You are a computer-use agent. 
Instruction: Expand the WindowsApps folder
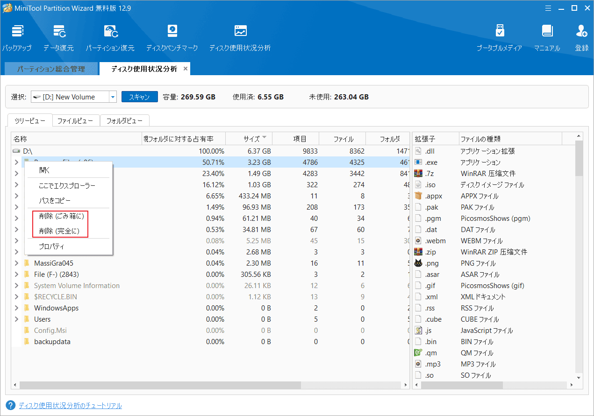(x=16, y=308)
